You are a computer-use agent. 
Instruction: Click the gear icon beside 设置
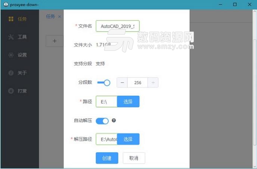pyautogui.click(x=11, y=55)
